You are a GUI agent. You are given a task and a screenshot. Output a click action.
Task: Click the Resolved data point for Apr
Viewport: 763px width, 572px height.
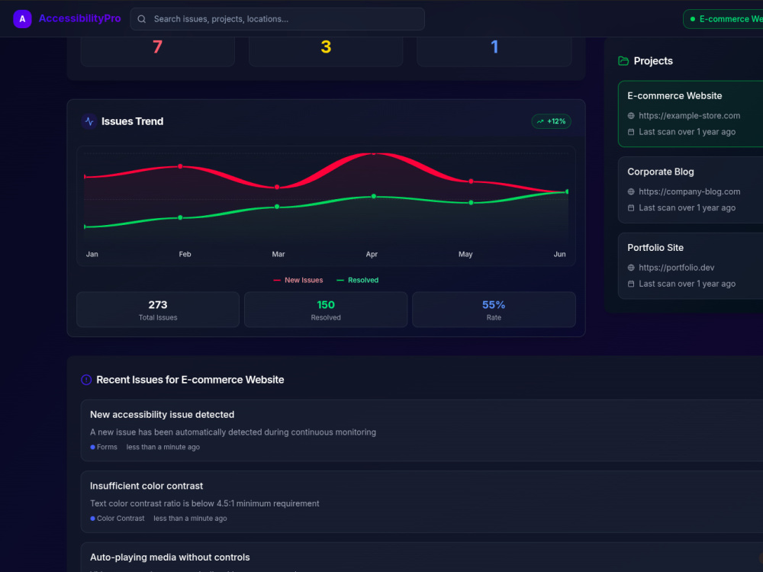pyautogui.click(x=374, y=197)
